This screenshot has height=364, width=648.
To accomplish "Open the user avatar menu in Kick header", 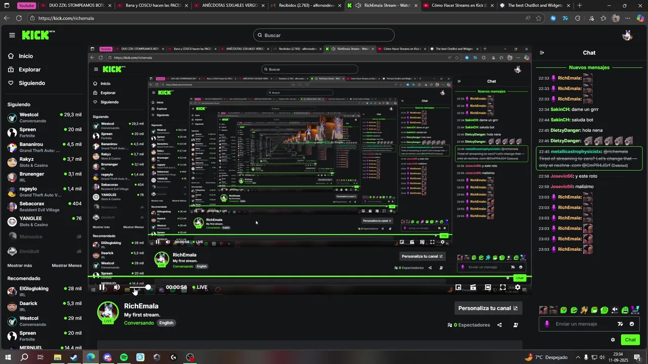I will coord(627,35).
